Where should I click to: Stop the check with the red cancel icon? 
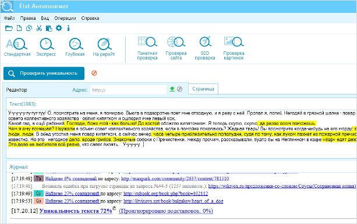click(x=94, y=73)
